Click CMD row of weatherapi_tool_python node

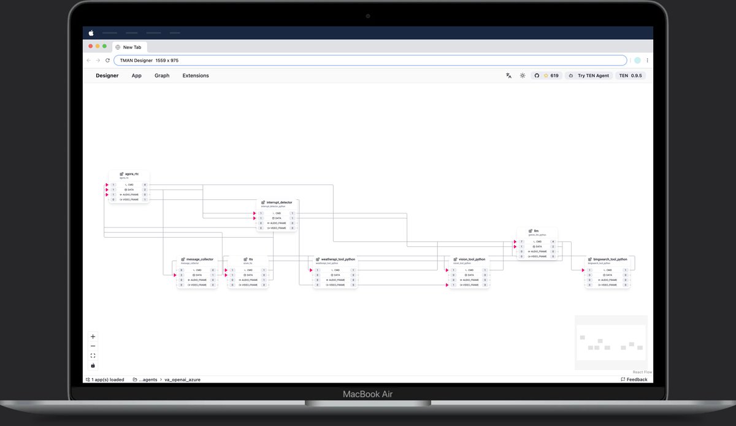click(335, 270)
